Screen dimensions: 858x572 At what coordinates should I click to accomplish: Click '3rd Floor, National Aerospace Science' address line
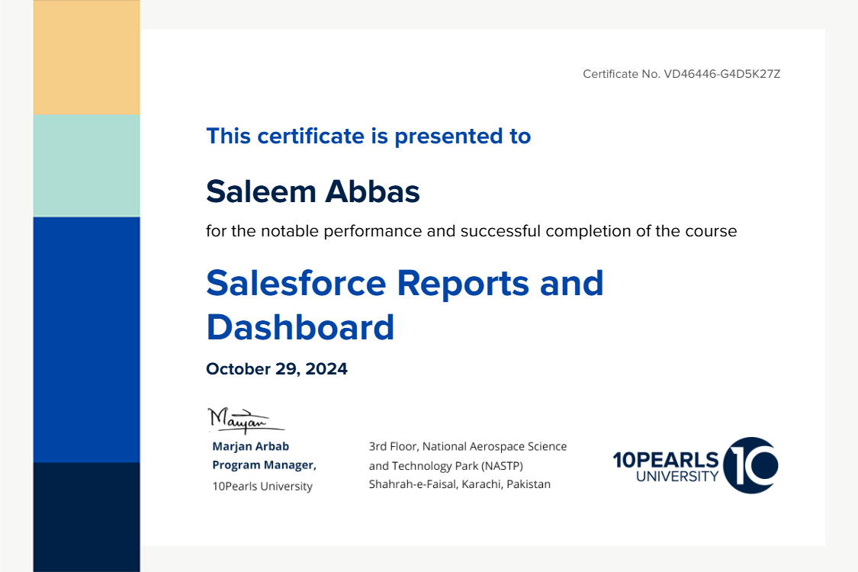click(468, 446)
